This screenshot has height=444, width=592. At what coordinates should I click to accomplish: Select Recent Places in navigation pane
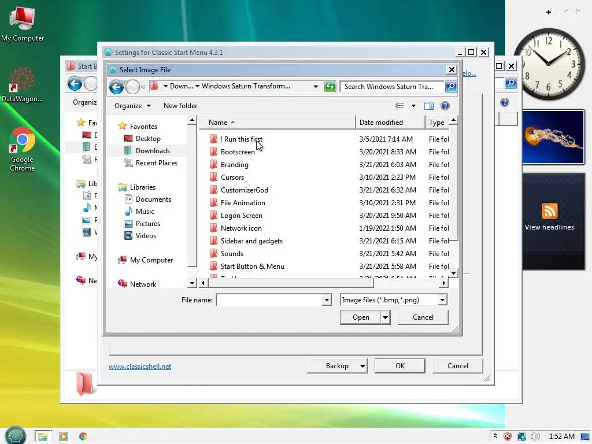tap(157, 162)
